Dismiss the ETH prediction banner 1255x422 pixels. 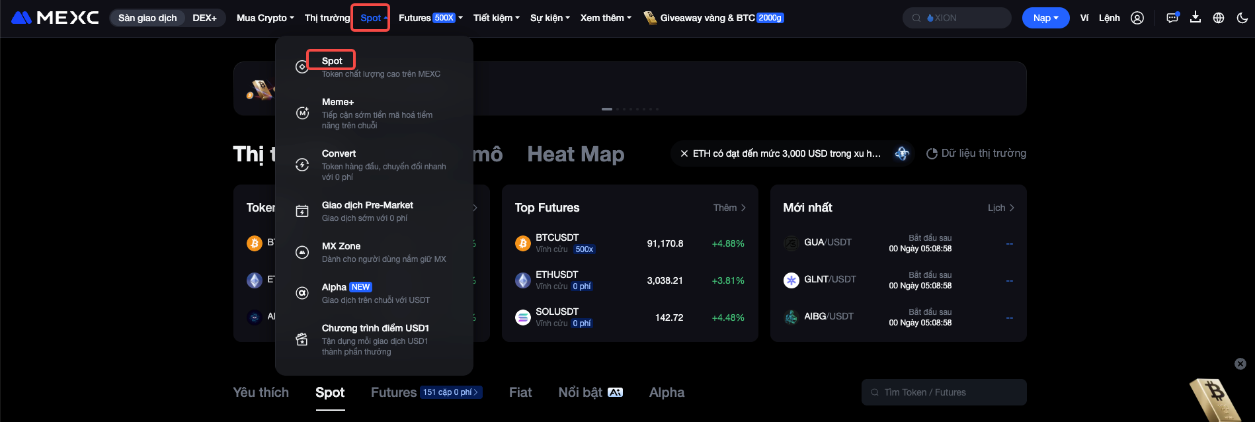(684, 153)
